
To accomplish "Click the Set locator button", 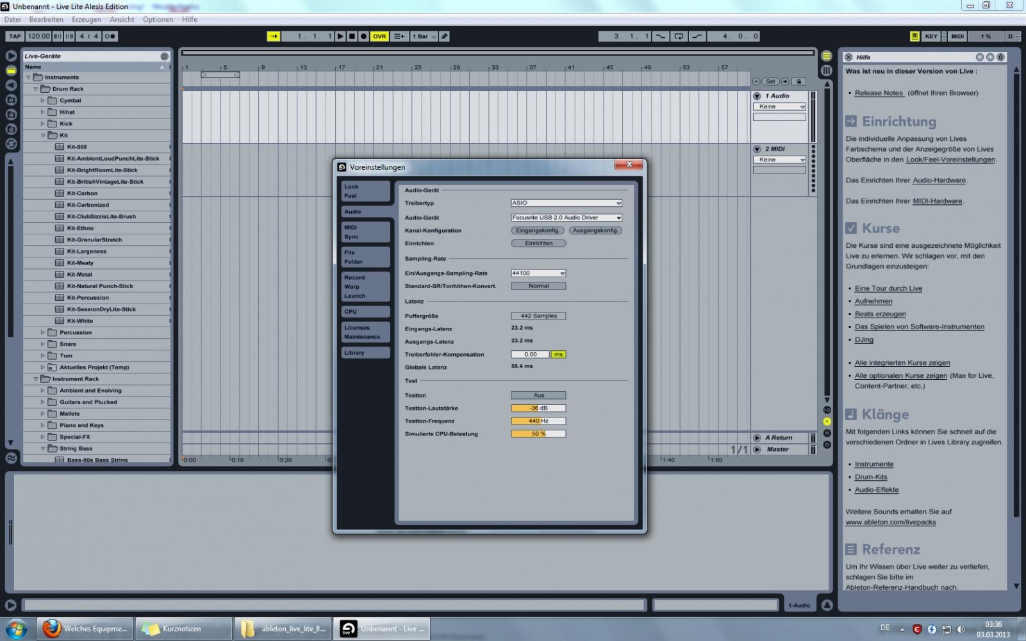I will tap(771, 81).
